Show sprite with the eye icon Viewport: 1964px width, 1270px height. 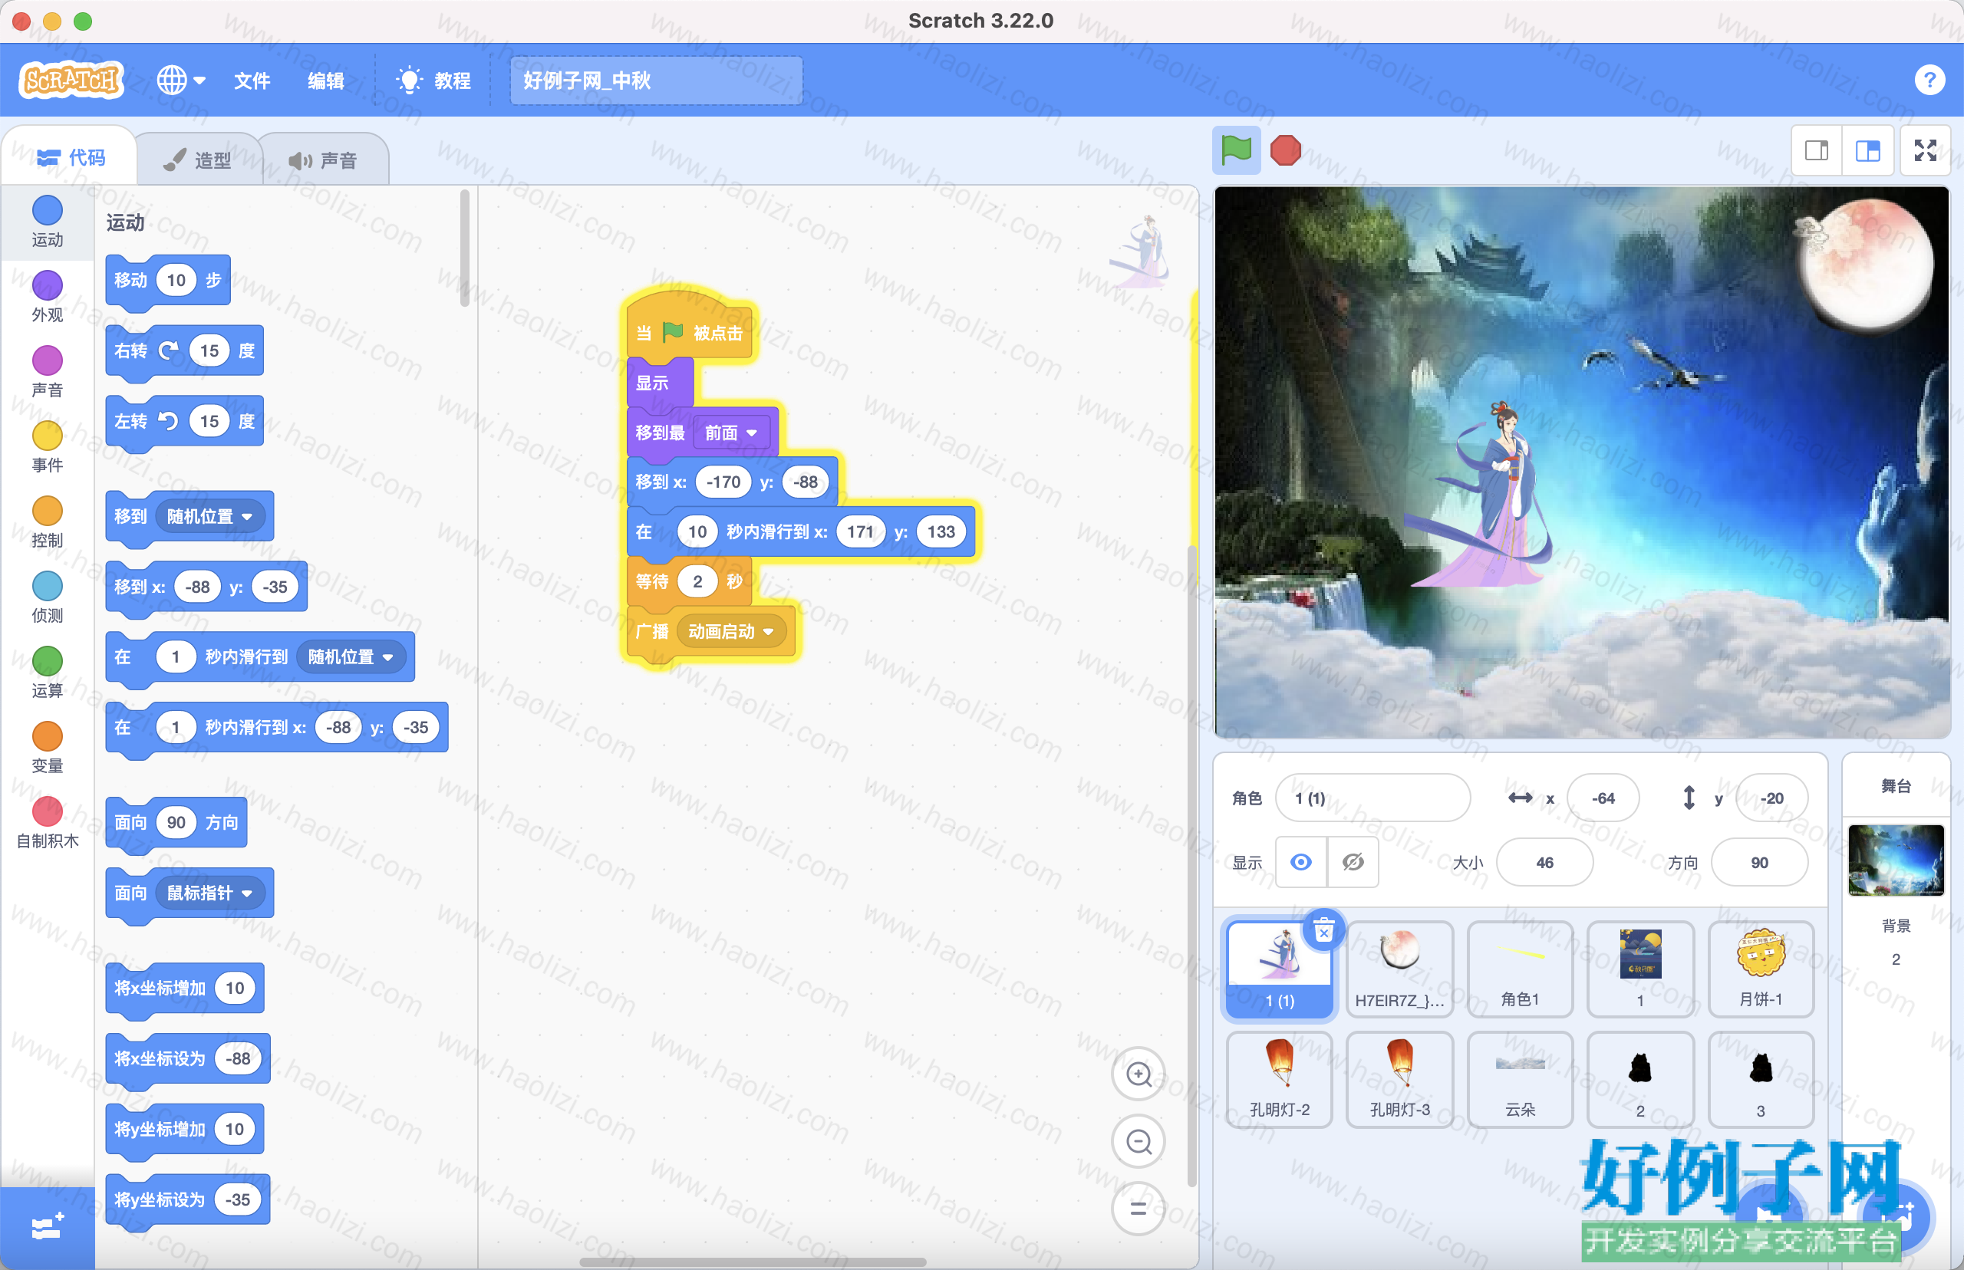1301,862
